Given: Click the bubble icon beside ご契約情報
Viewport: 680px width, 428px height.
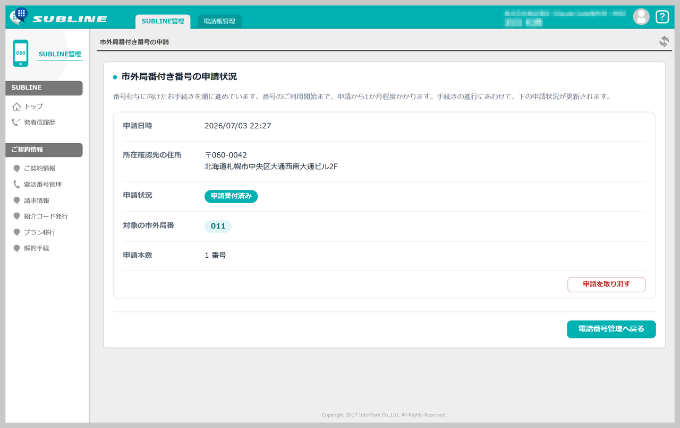Looking at the screenshot, I should click(17, 169).
